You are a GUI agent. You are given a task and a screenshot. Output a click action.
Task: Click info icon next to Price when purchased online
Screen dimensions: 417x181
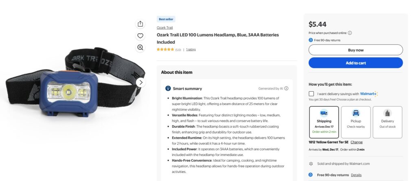point(350,33)
